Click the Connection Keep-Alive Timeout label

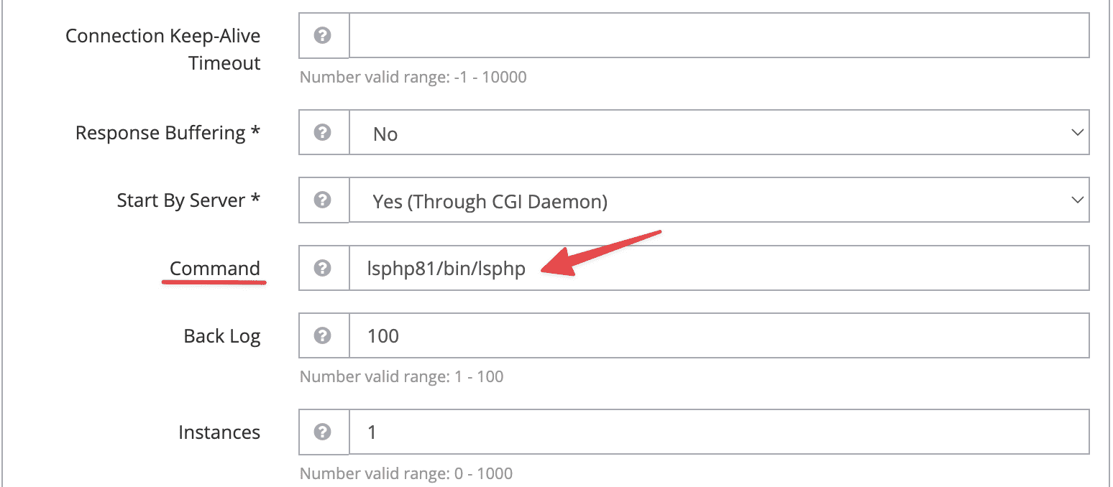pyautogui.click(x=163, y=49)
